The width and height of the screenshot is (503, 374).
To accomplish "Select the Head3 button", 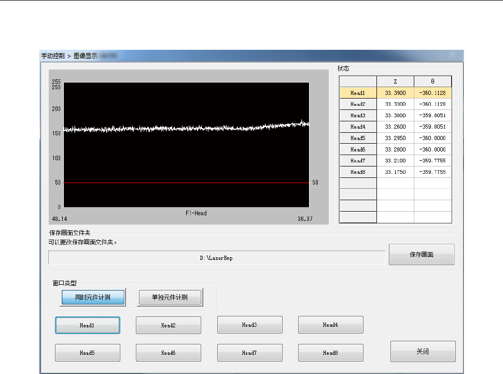I will click(x=249, y=325).
